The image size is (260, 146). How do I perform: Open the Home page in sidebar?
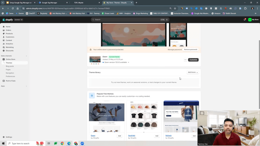coord(8,27)
